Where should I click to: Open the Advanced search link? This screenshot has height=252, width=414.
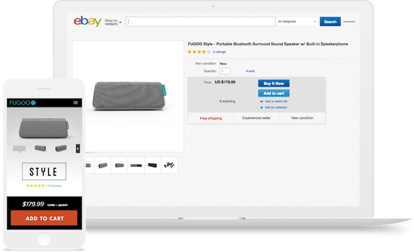pyautogui.click(x=349, y=22)
